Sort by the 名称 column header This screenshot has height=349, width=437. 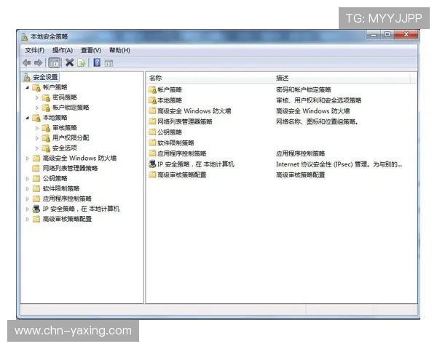(209, 79)
